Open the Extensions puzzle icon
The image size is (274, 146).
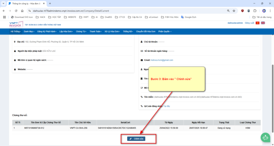point(255,11)
